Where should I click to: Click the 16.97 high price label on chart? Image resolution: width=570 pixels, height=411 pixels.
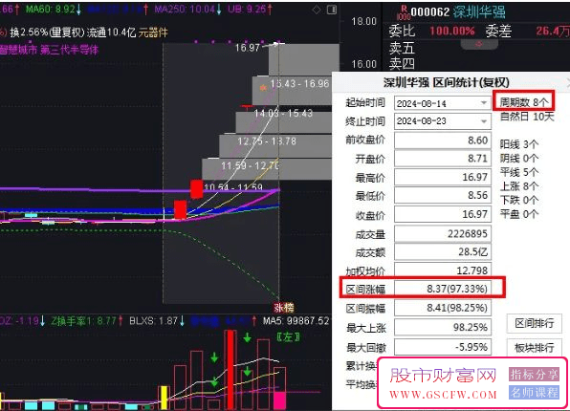(247, 48)
